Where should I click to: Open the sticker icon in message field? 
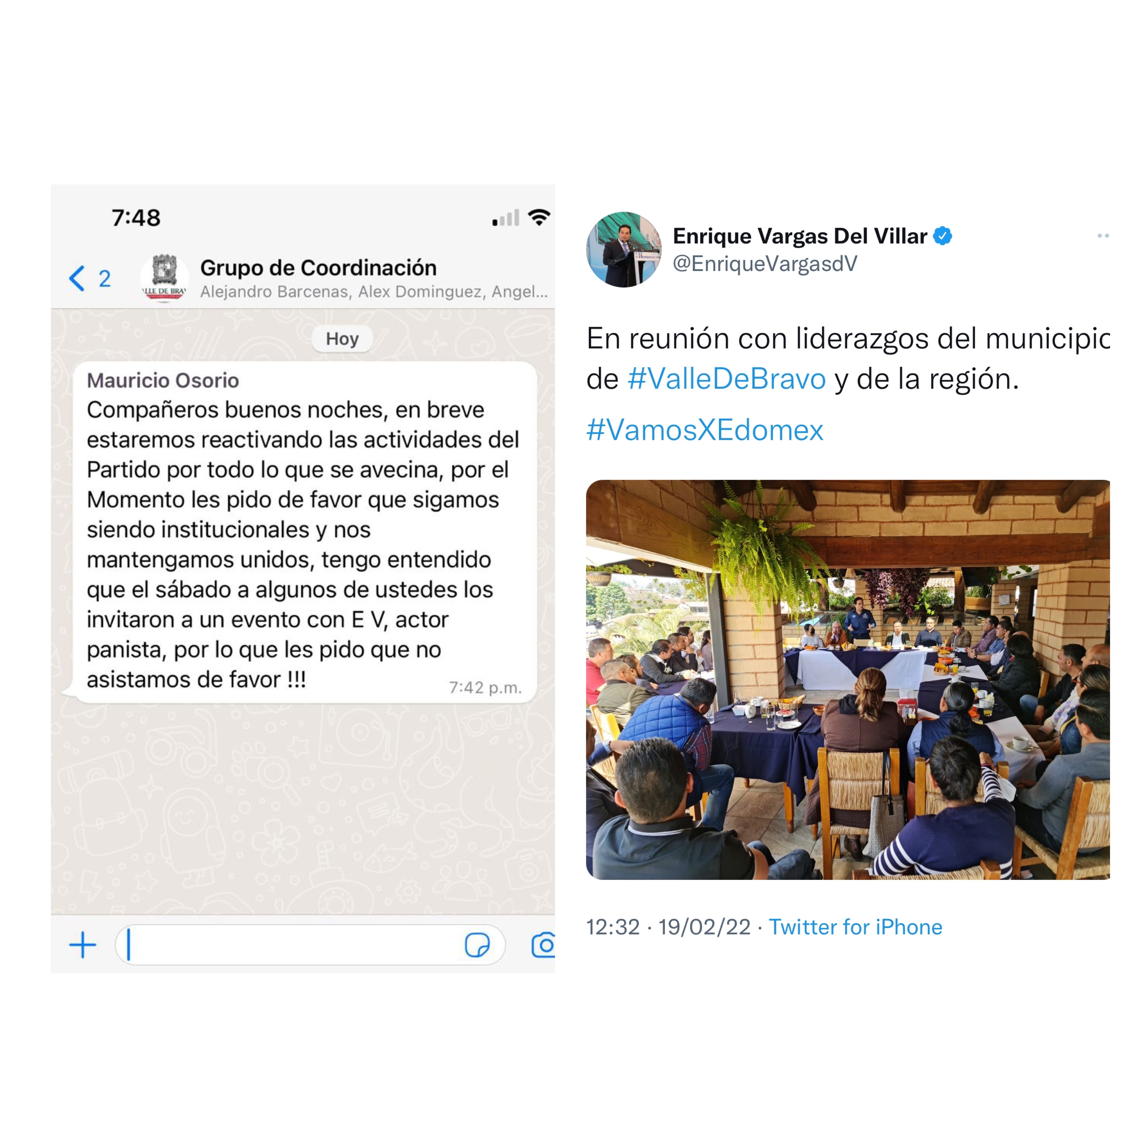pos(477,945)
